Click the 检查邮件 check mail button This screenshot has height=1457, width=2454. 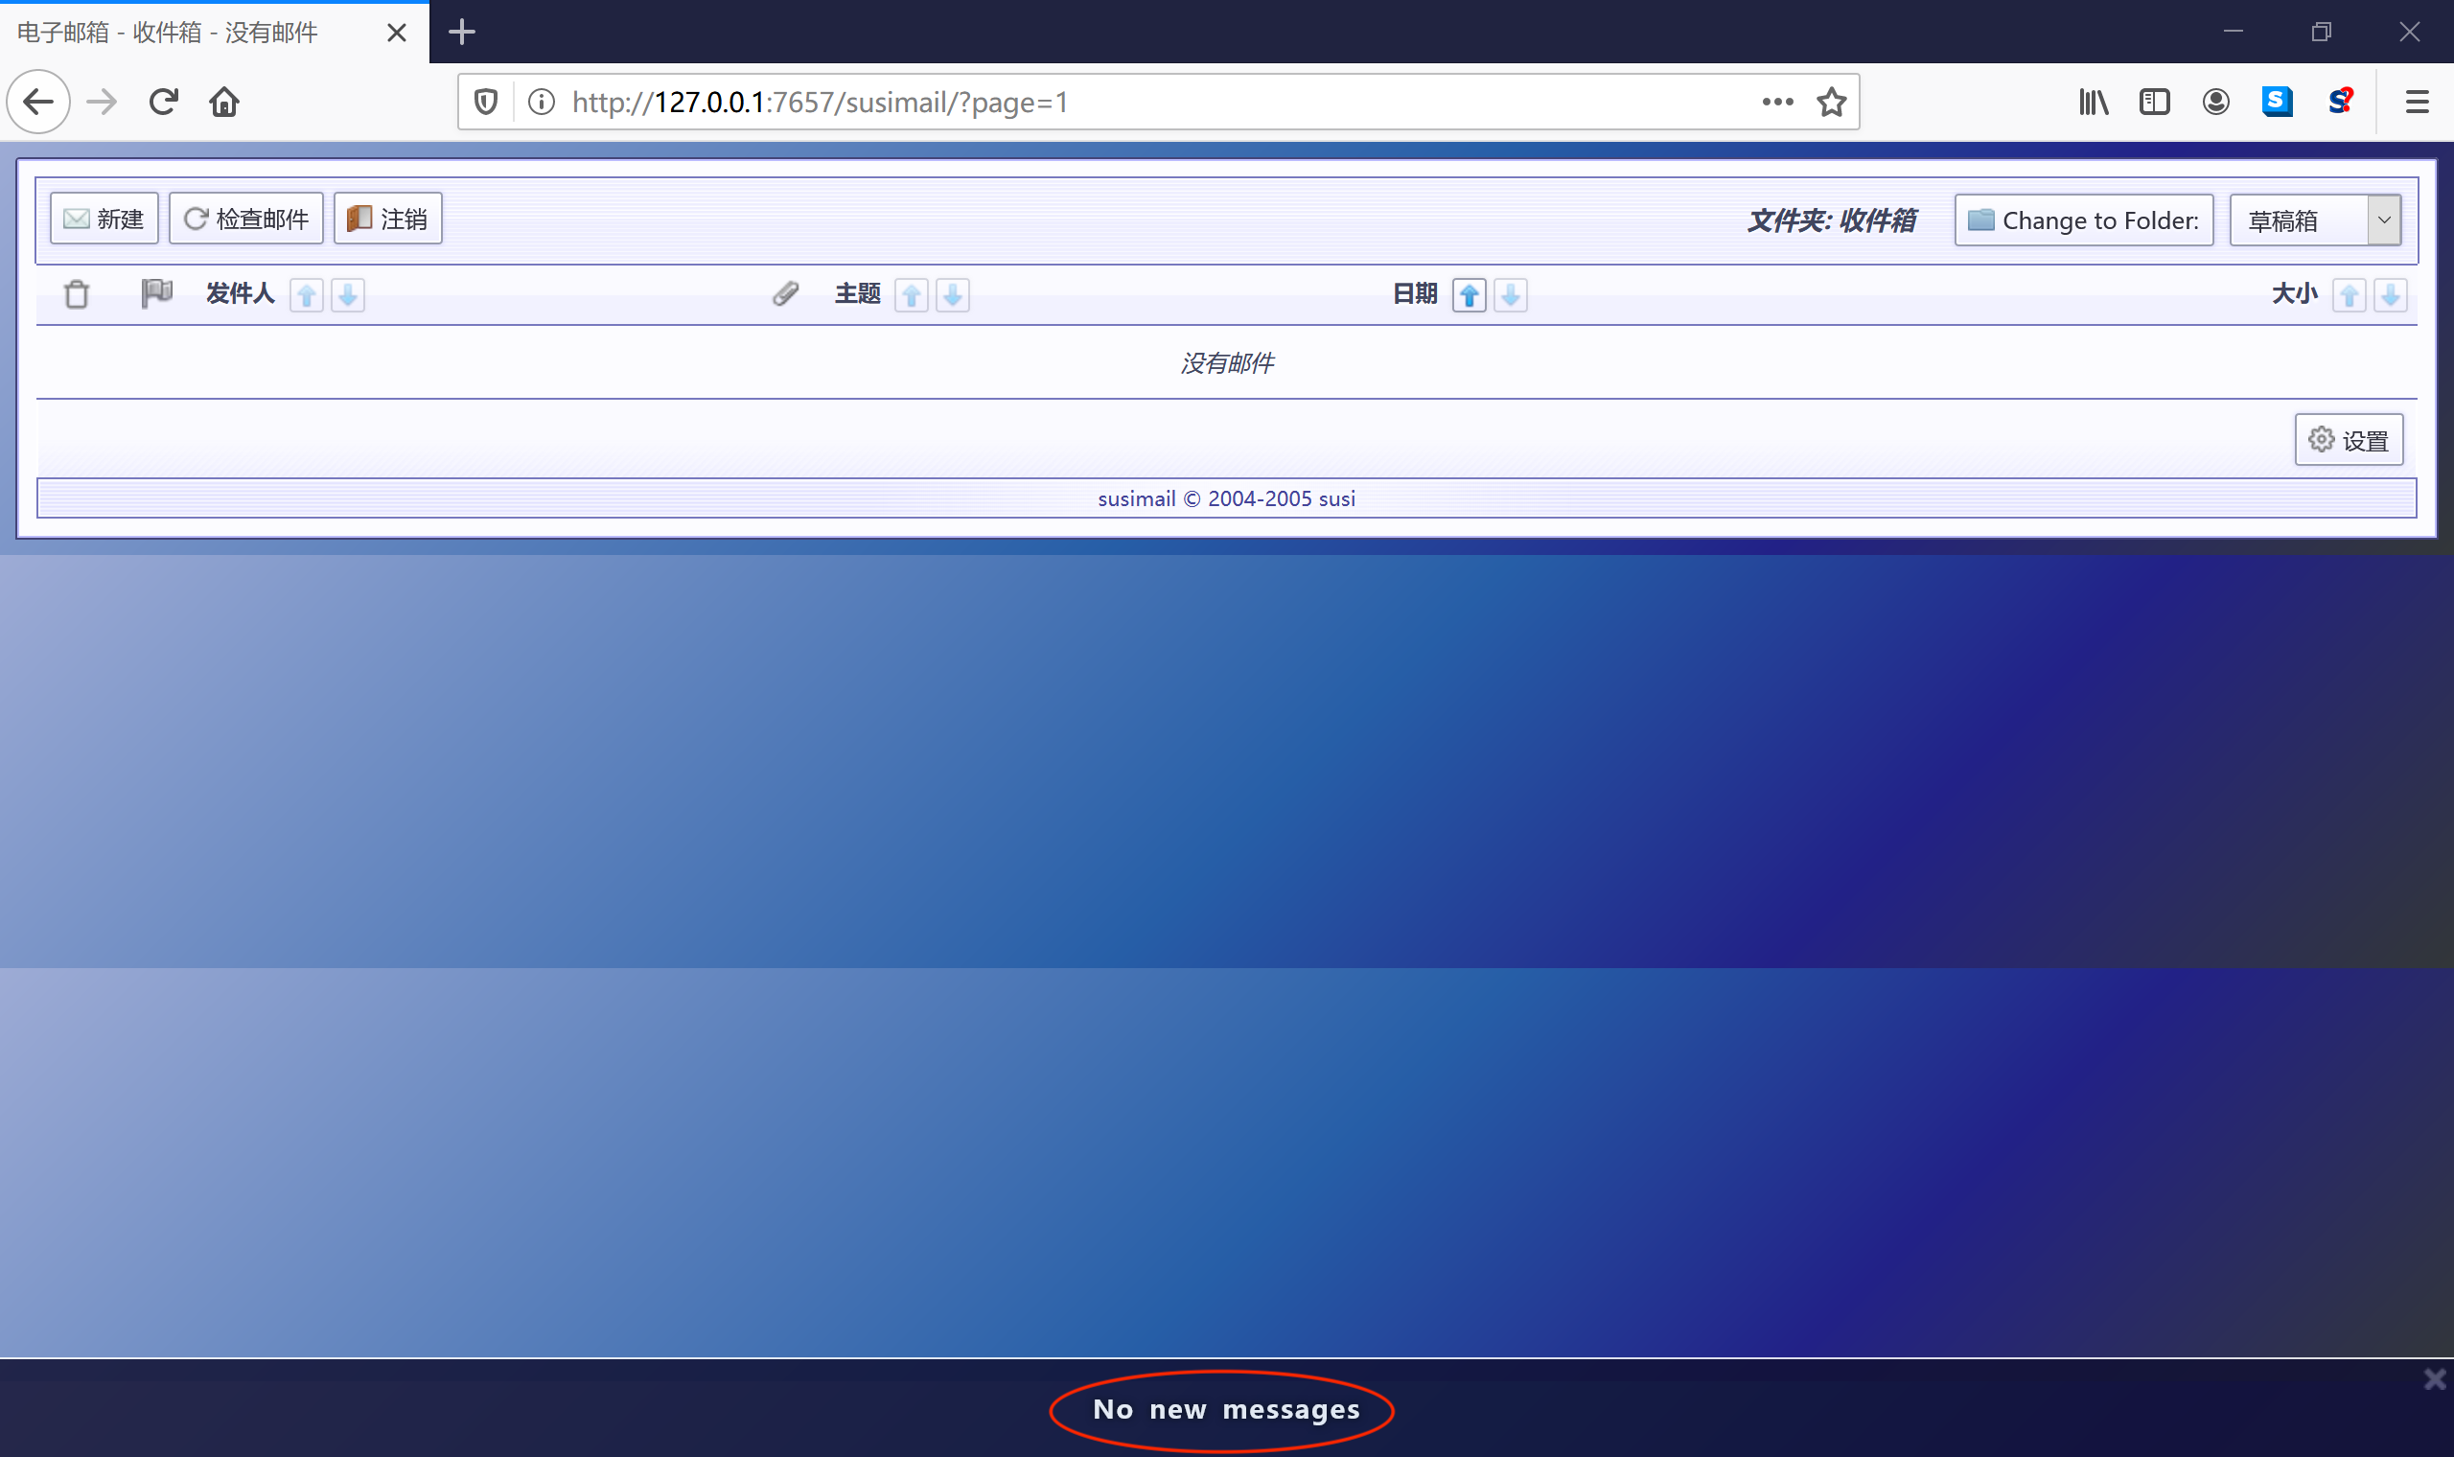pos(246,218)
